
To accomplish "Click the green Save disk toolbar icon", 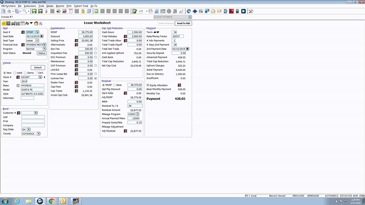I will (34, 11).
